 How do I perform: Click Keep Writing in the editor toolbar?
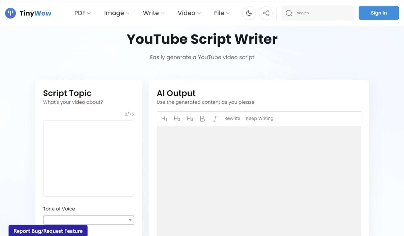click(x=259, y=119)
